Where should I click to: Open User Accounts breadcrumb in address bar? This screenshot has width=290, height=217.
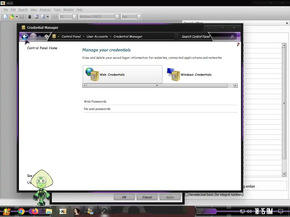click(97, 36)
